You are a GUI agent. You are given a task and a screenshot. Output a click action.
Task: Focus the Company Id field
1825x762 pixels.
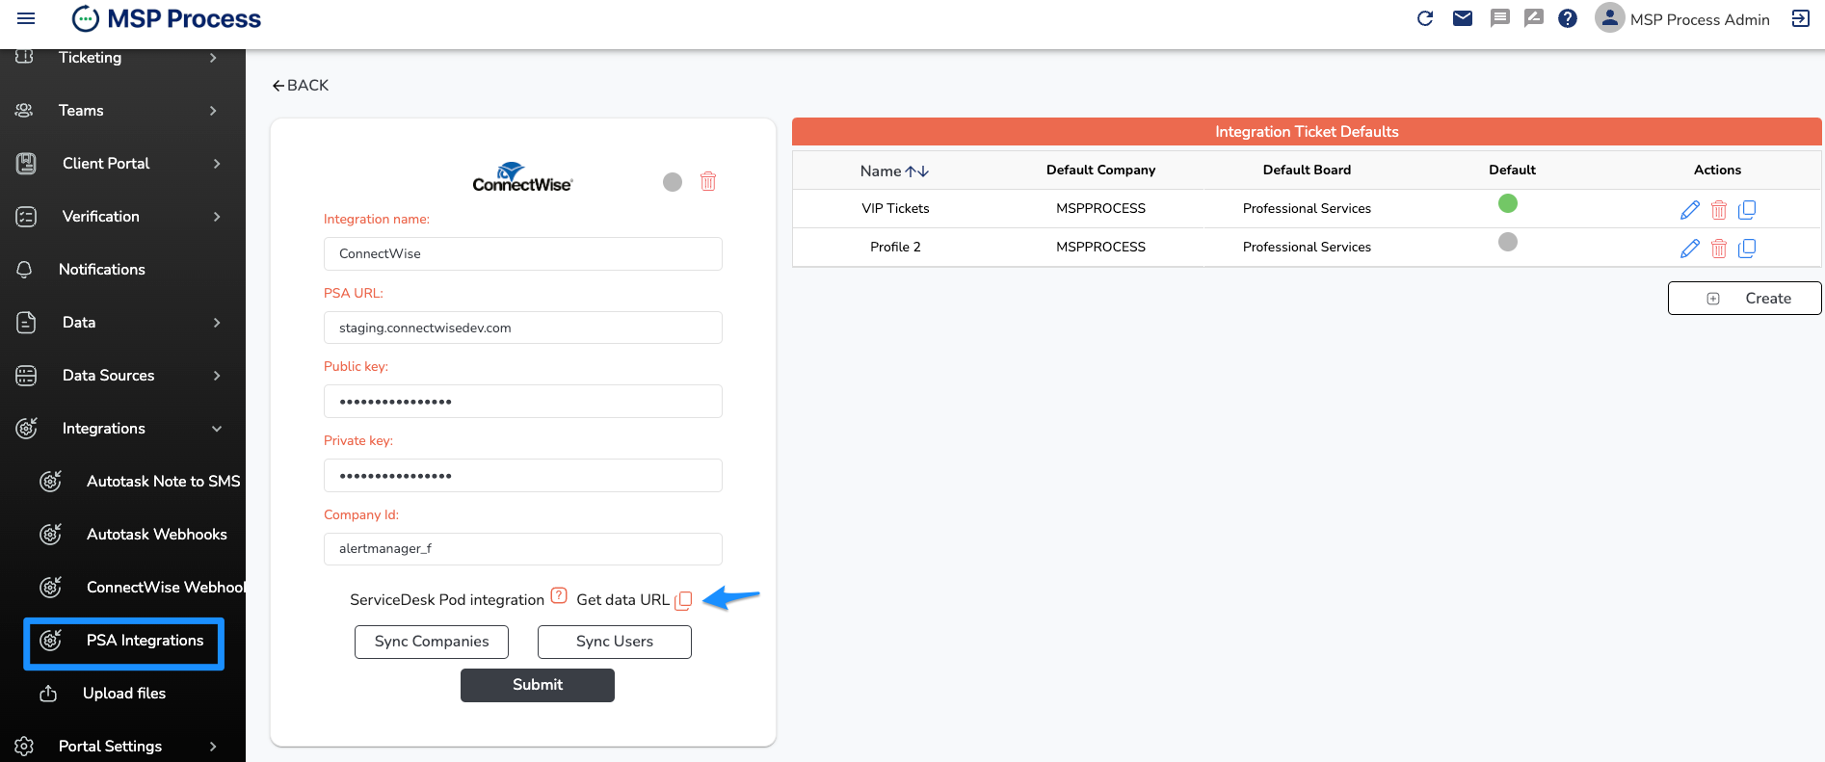click(x=523, y=549)
